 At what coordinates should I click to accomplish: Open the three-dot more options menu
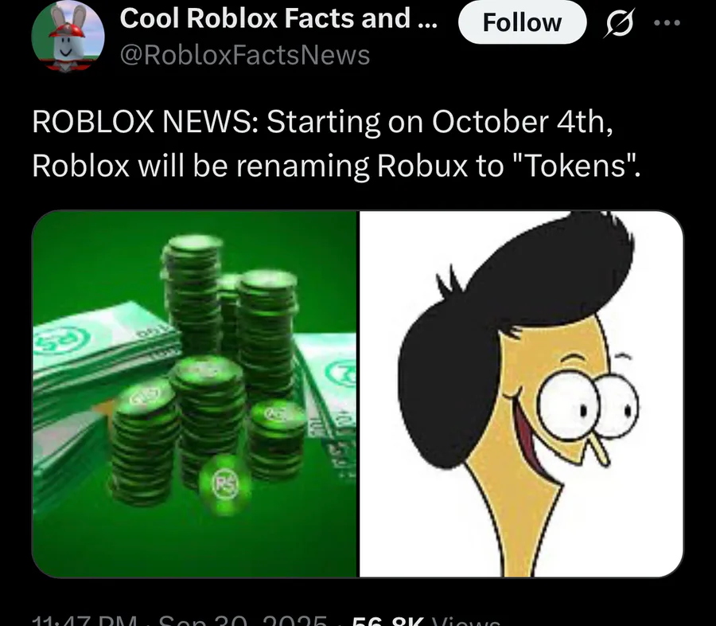pyautogui.click(x=667, y=22)
